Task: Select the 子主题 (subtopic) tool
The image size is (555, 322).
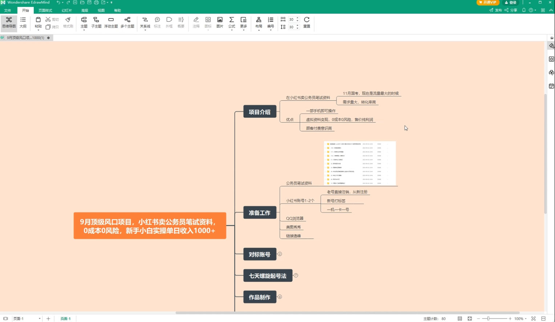Action: pos(96,22)
